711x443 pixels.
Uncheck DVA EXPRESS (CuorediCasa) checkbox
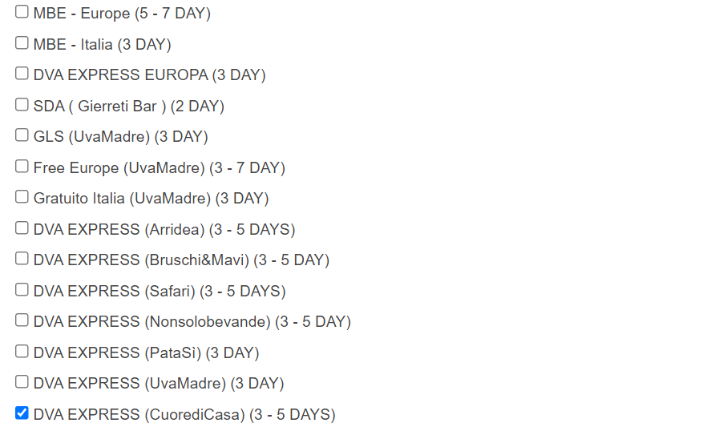(x=22, y=413)
